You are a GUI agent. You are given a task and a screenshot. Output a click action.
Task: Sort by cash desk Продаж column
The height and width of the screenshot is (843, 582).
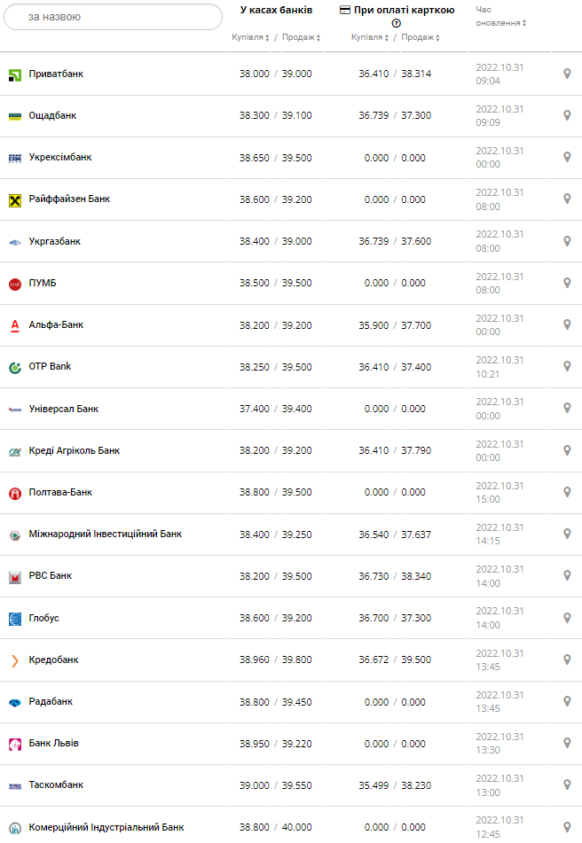pyautogui.click(x=301, y=37)
